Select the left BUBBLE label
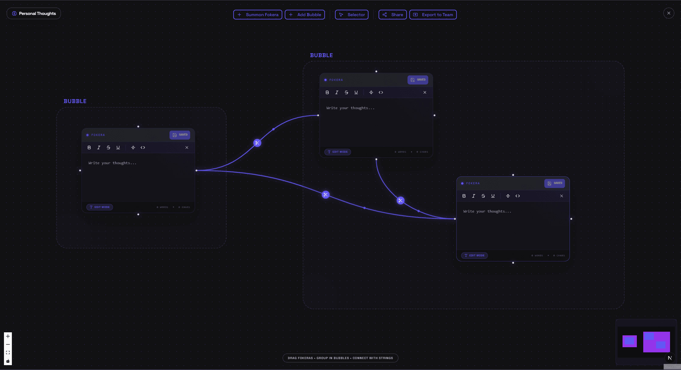This screenshot has width=681, height=370. point(75,101)
